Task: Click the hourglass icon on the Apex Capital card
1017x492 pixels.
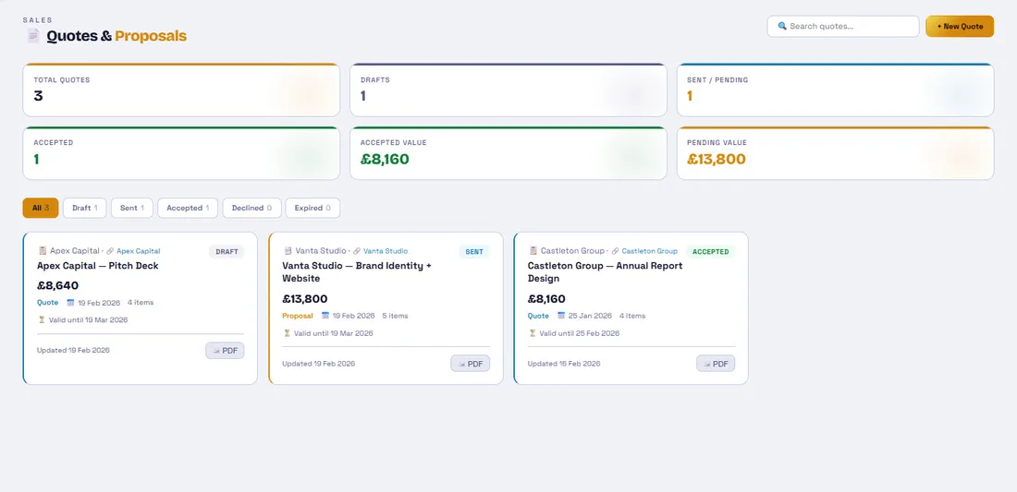Action: [x=42, y=320]
